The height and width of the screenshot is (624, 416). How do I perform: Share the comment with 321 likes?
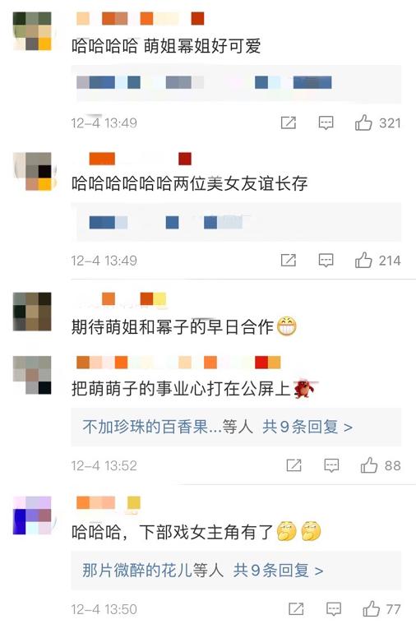tap(289, 122)
